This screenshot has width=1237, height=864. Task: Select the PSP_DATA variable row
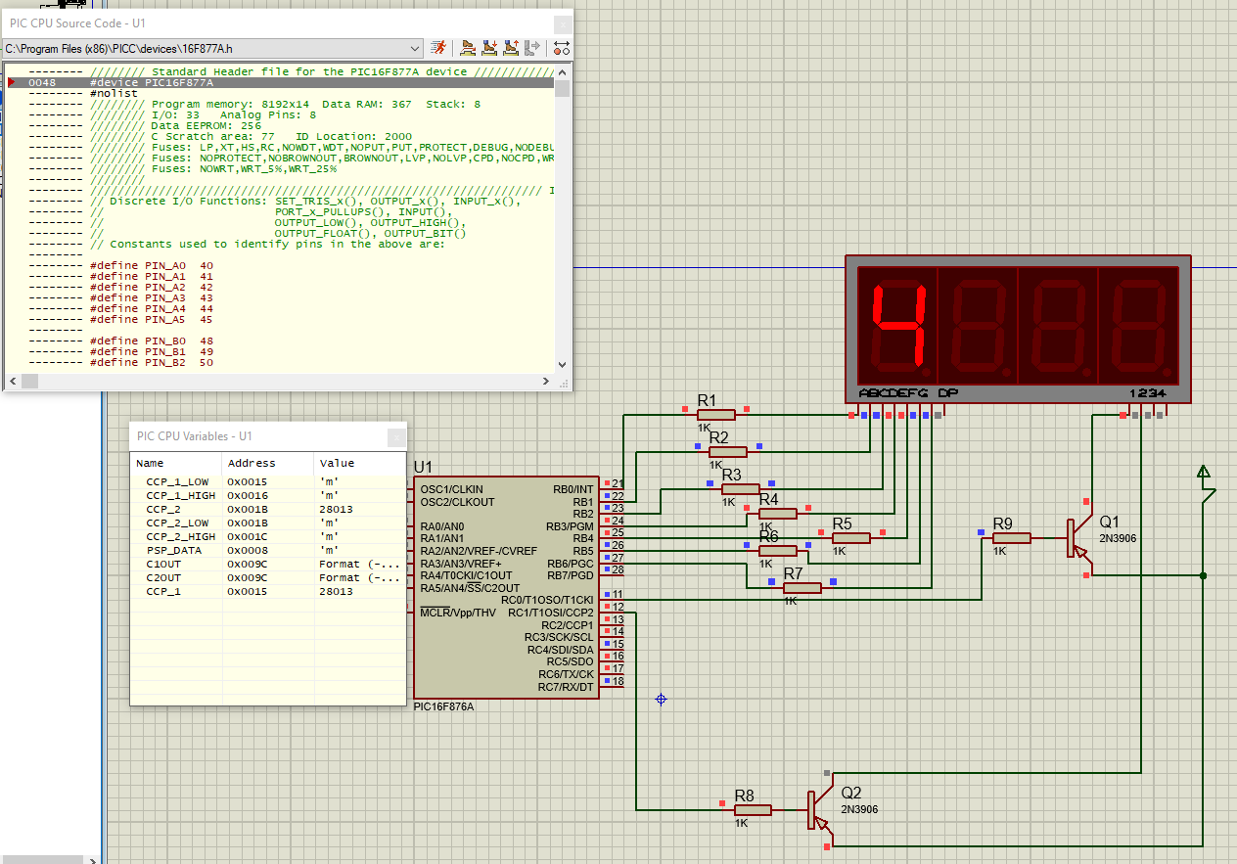[267, 550]
